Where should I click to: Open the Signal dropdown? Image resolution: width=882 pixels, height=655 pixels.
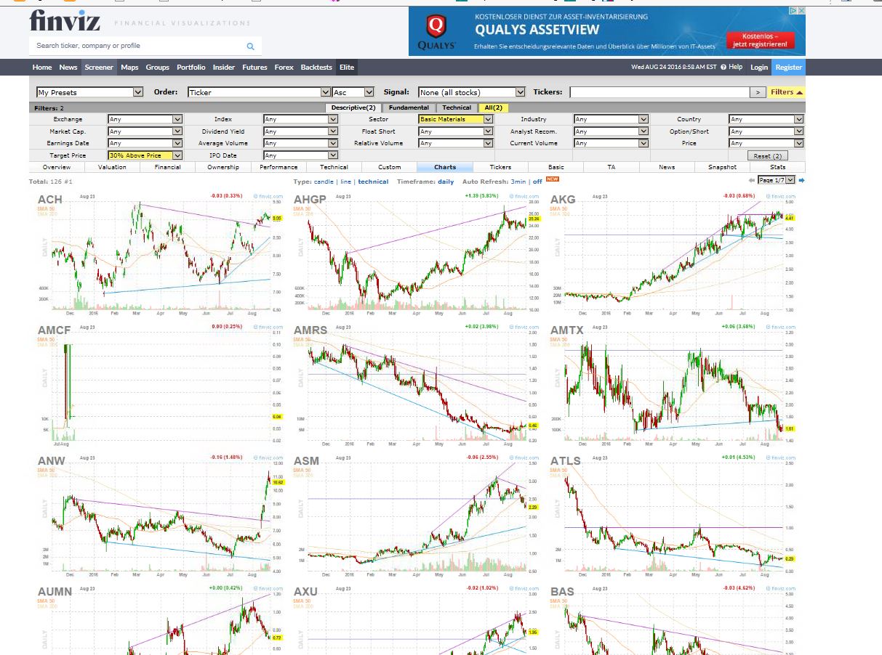472,92
